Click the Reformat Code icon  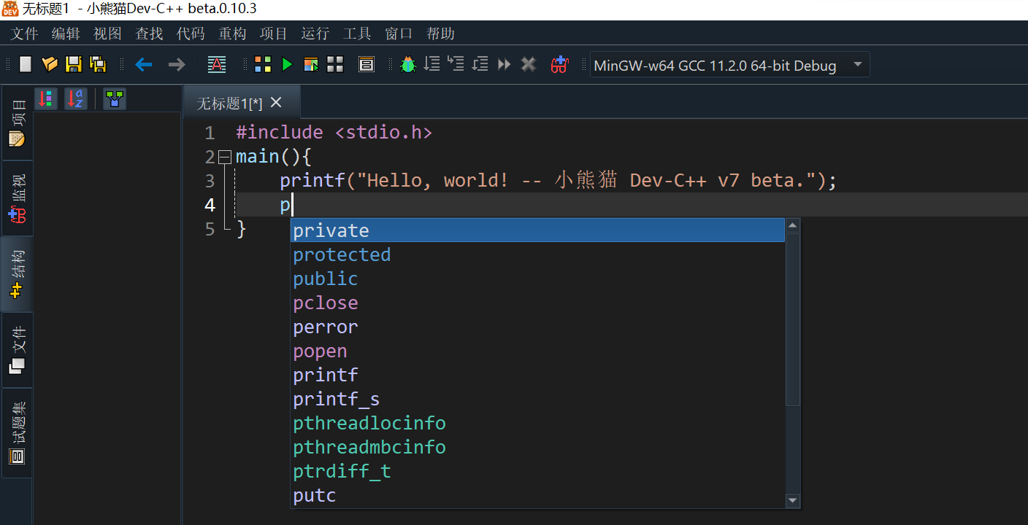tap(217, 65)
